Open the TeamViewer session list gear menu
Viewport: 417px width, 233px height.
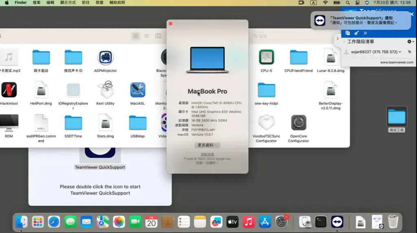pos(410,42)
